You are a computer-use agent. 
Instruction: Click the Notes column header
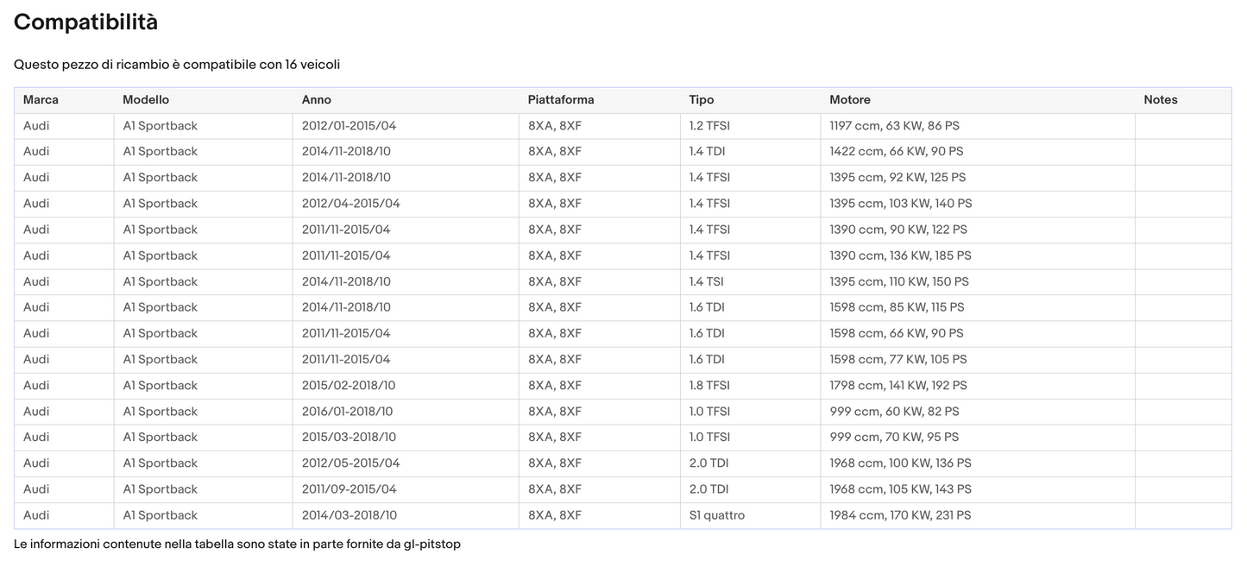[x=1160, y=100]
